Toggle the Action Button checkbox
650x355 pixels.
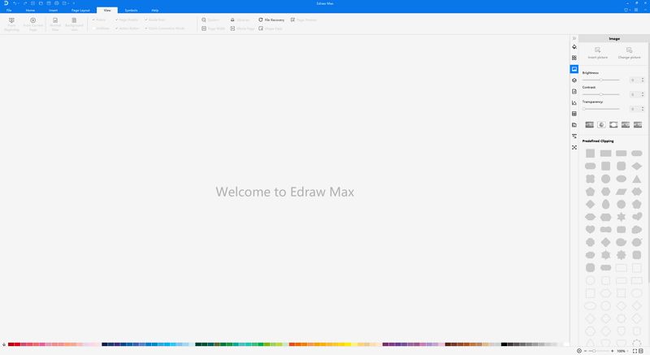click(117, 28)
